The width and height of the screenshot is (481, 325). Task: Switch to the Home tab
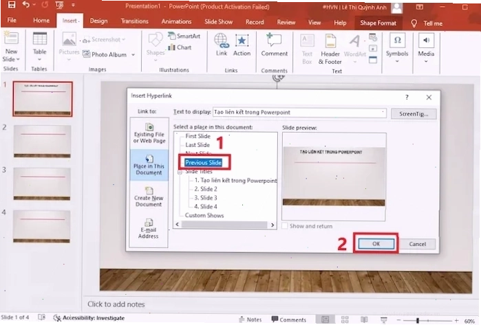coord(41,21)
